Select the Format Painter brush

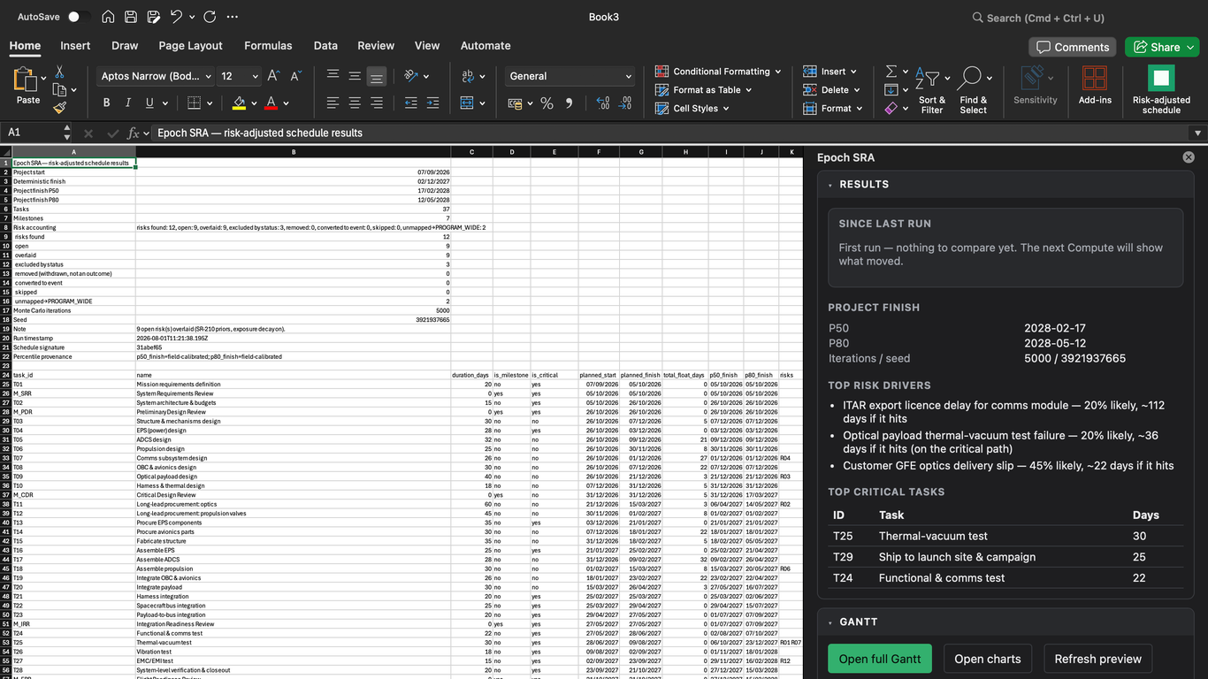coord(59,108)
